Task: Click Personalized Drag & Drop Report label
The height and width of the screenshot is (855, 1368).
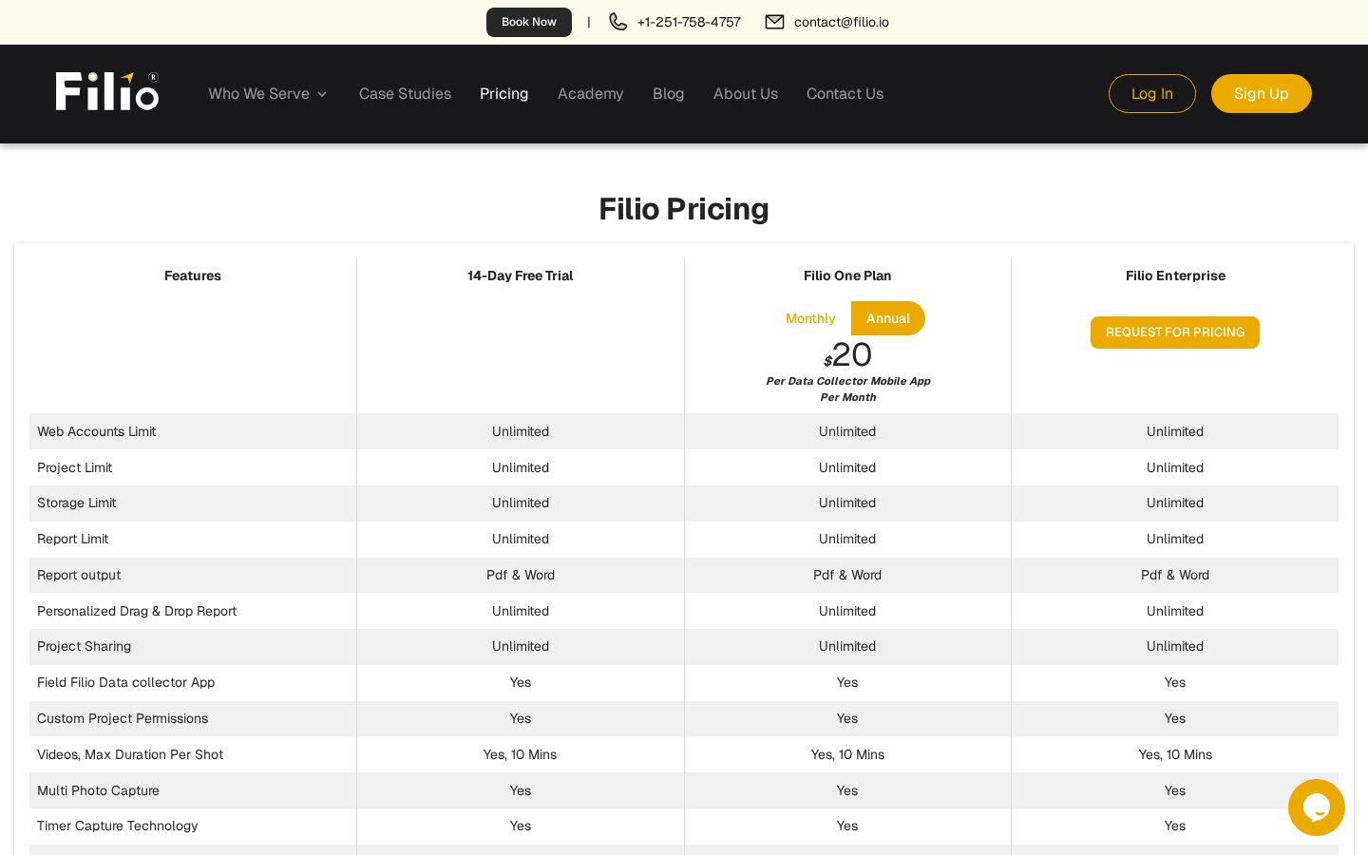Action: click(137, 611)
